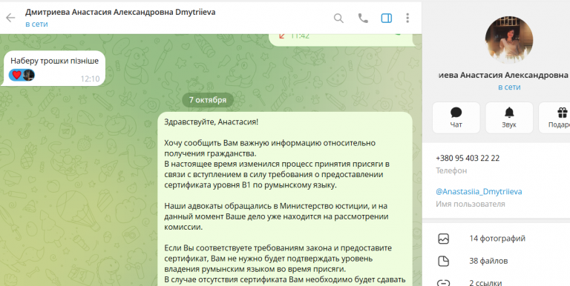Click the 7 октября date badge
Image resolution: width=570 pixels, height=286 pixels.
(x=208, y=100)
